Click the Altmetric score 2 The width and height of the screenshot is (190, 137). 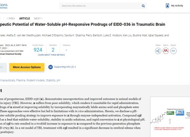[53, 50]
